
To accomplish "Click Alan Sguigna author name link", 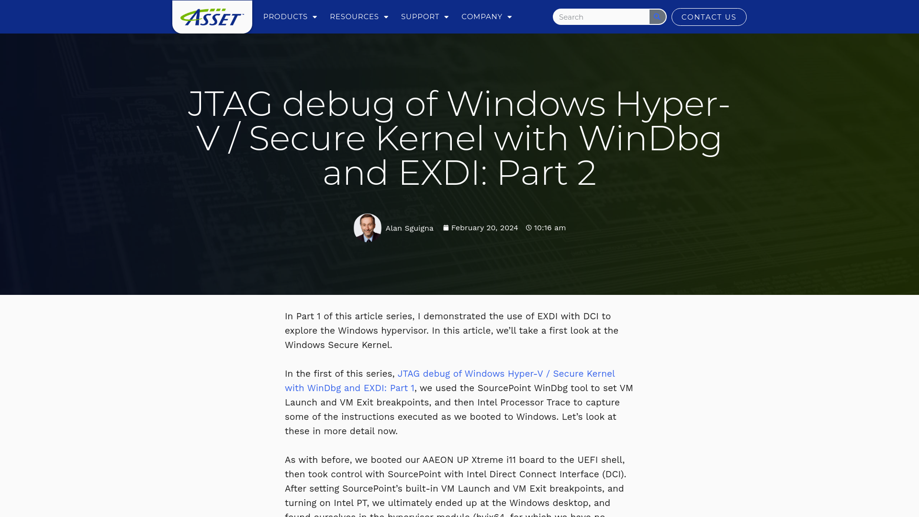I will click(409, 228).
